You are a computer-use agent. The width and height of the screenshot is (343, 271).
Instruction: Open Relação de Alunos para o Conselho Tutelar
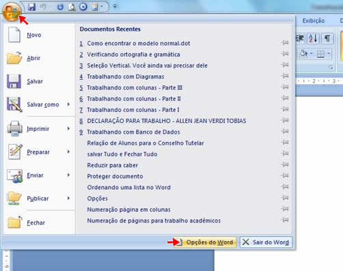[x=146, y=143]
